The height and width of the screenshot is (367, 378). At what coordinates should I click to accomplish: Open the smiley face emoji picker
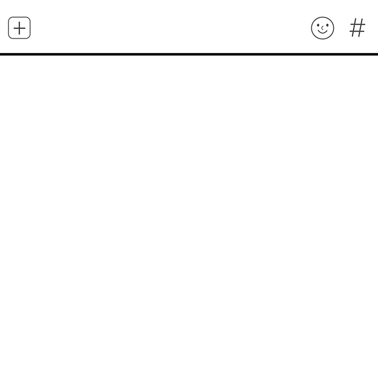[x=322, y=28]
